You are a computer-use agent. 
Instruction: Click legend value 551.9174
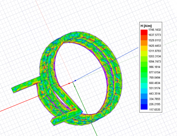[x=155, y=88]
